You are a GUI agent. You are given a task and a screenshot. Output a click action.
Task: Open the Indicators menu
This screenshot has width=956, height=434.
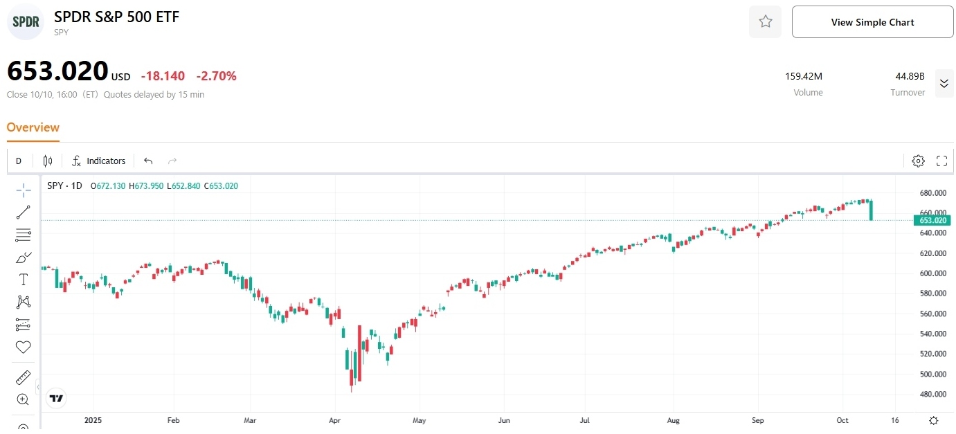(x=99, y=161)
